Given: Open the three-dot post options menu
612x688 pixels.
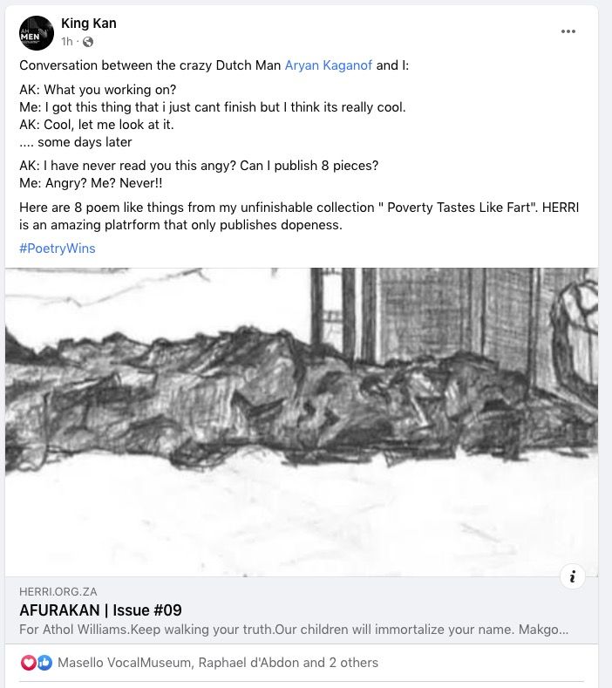Looking at the screenshot, I should 568,31.
